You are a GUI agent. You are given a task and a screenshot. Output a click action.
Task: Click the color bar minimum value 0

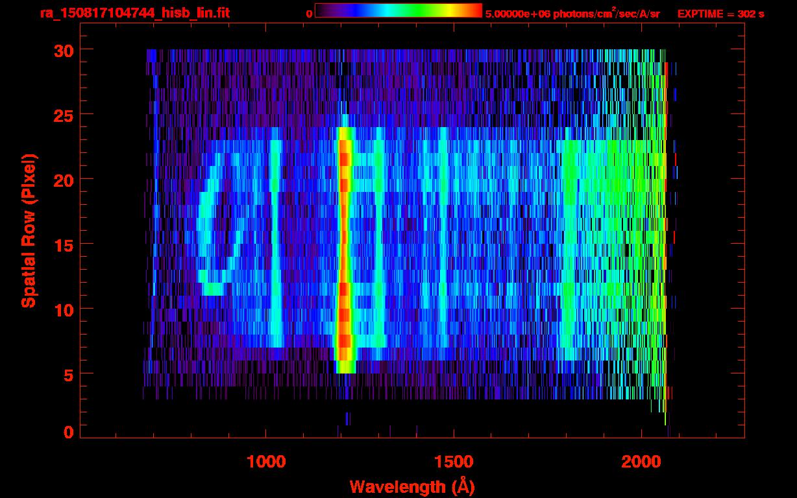[x=309, y=14]
